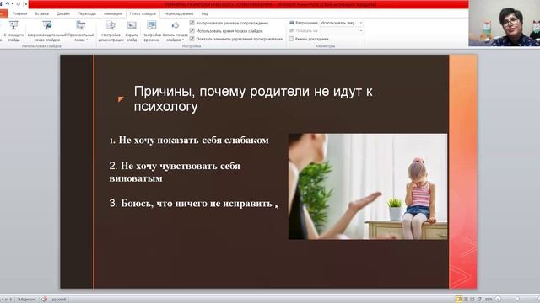Image resolution: width=540 pixels, height=303 pixels.
Task: Select the mother and girl picture on slide
Action: click(368, 187)
